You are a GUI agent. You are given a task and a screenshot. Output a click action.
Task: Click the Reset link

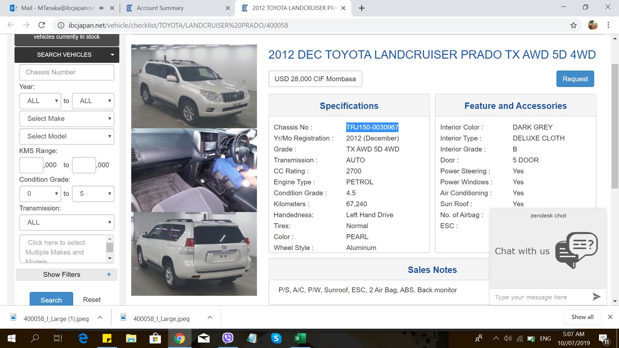[92, 300]
